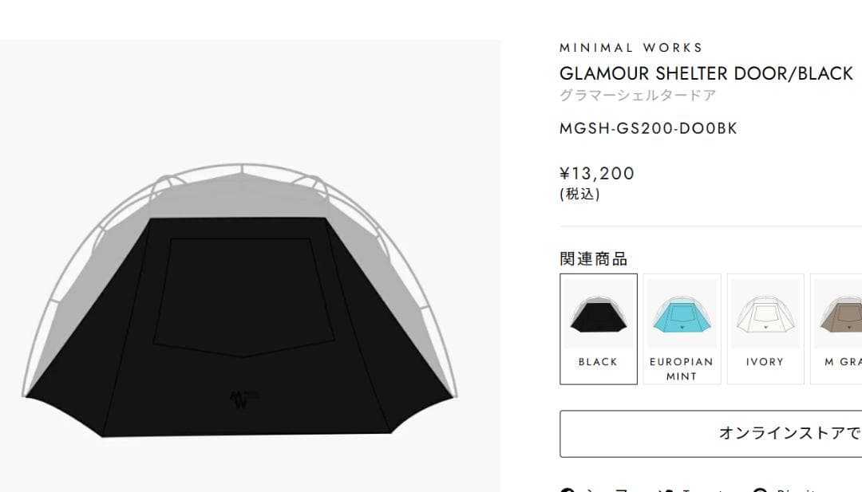
Task: Click the black tent thumbnail image
Action: pyautogui.click(x=598, y=314)
